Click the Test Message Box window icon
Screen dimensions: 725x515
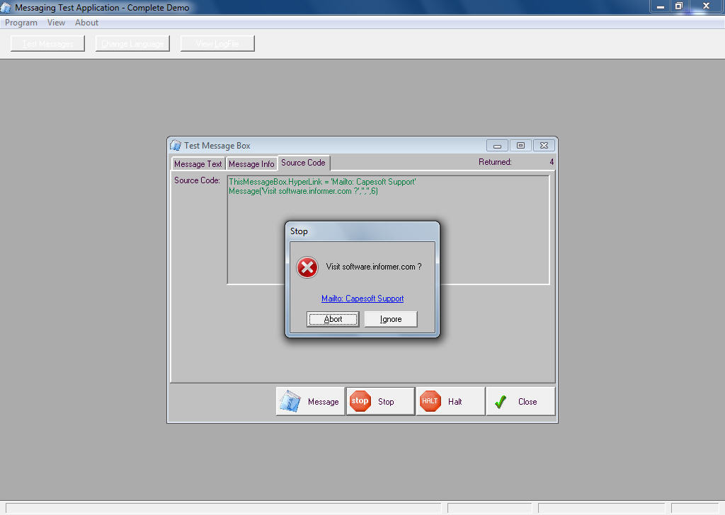pos(176,146)
